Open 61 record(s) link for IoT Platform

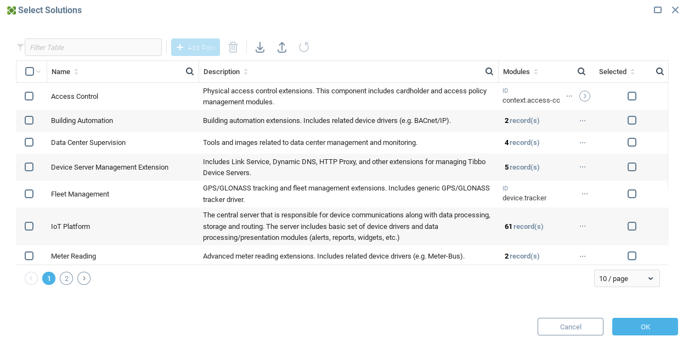(x=524, y=226)
